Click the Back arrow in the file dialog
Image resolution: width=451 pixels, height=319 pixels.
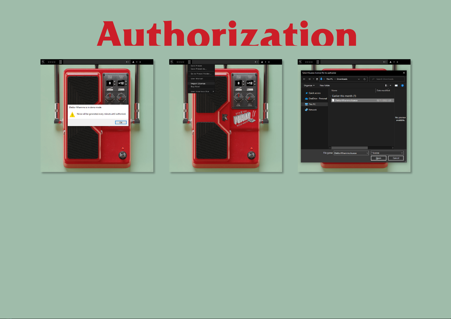coord(304,79)
